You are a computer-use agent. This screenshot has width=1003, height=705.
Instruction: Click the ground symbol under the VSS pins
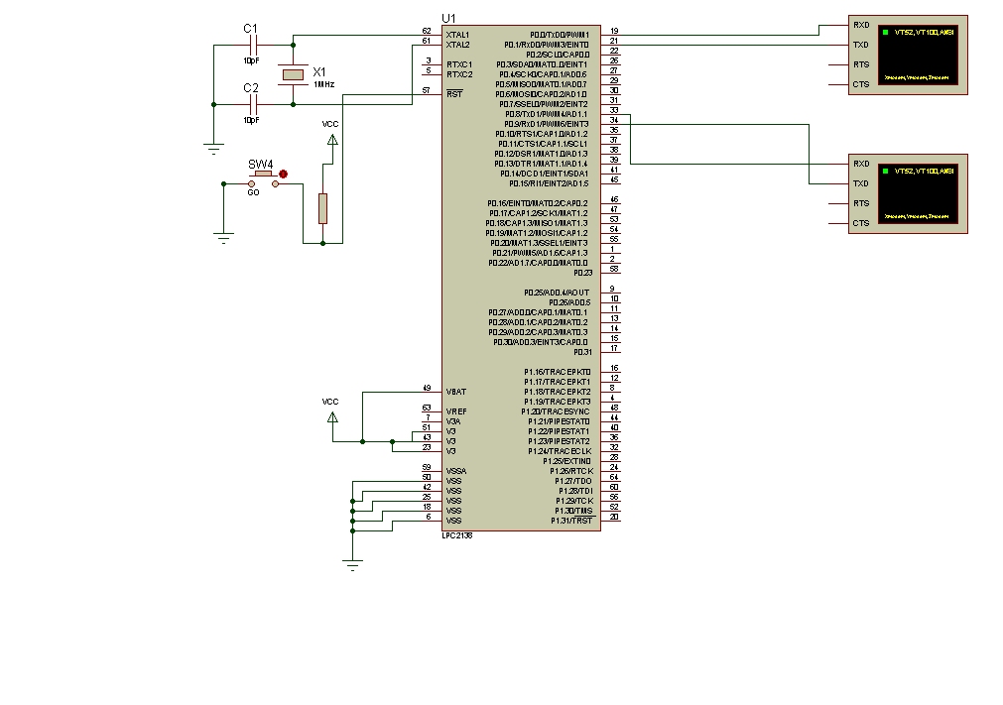pos(352,566)
